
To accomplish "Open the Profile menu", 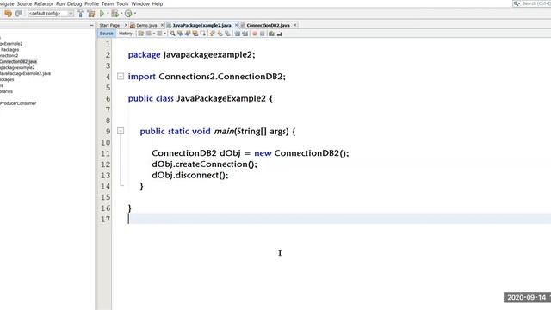I will (91, 3).
